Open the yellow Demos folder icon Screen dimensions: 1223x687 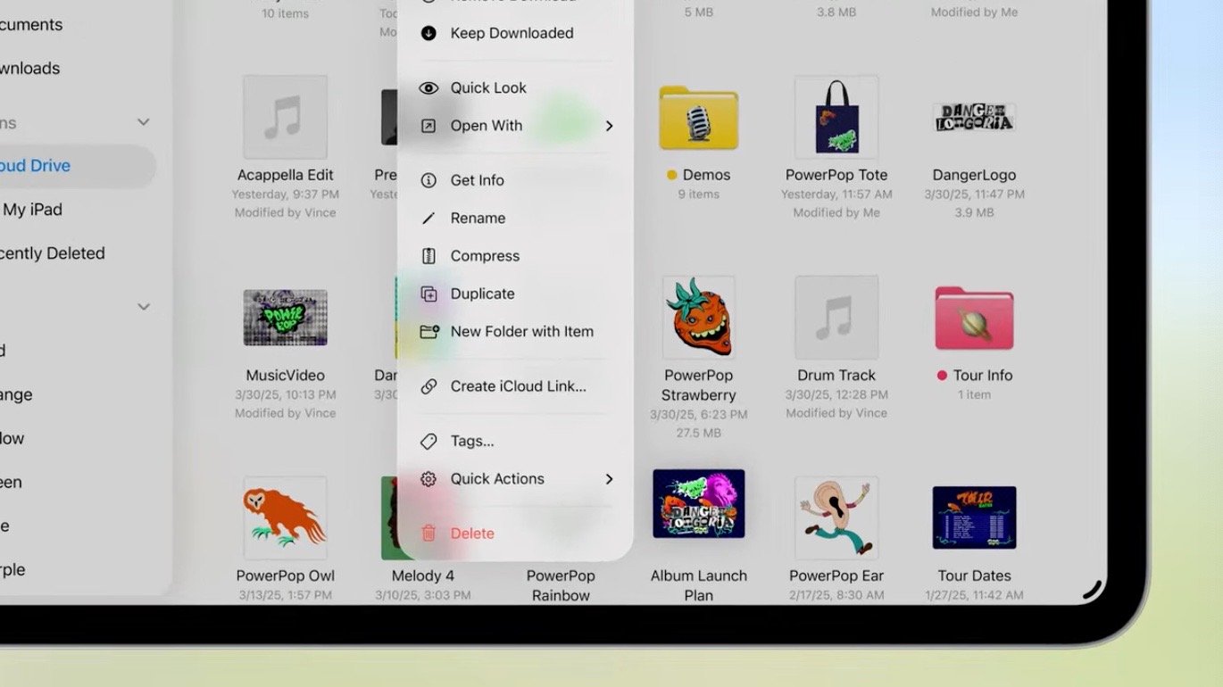698,118
